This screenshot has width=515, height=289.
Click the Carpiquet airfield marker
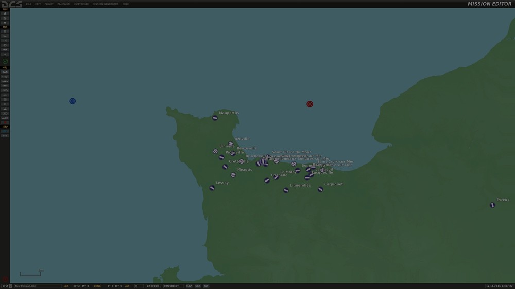(320, 189)
